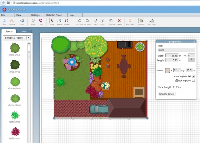Pick the dense shrub object
This screenshot has width=200, height=143.
point(15,98)
